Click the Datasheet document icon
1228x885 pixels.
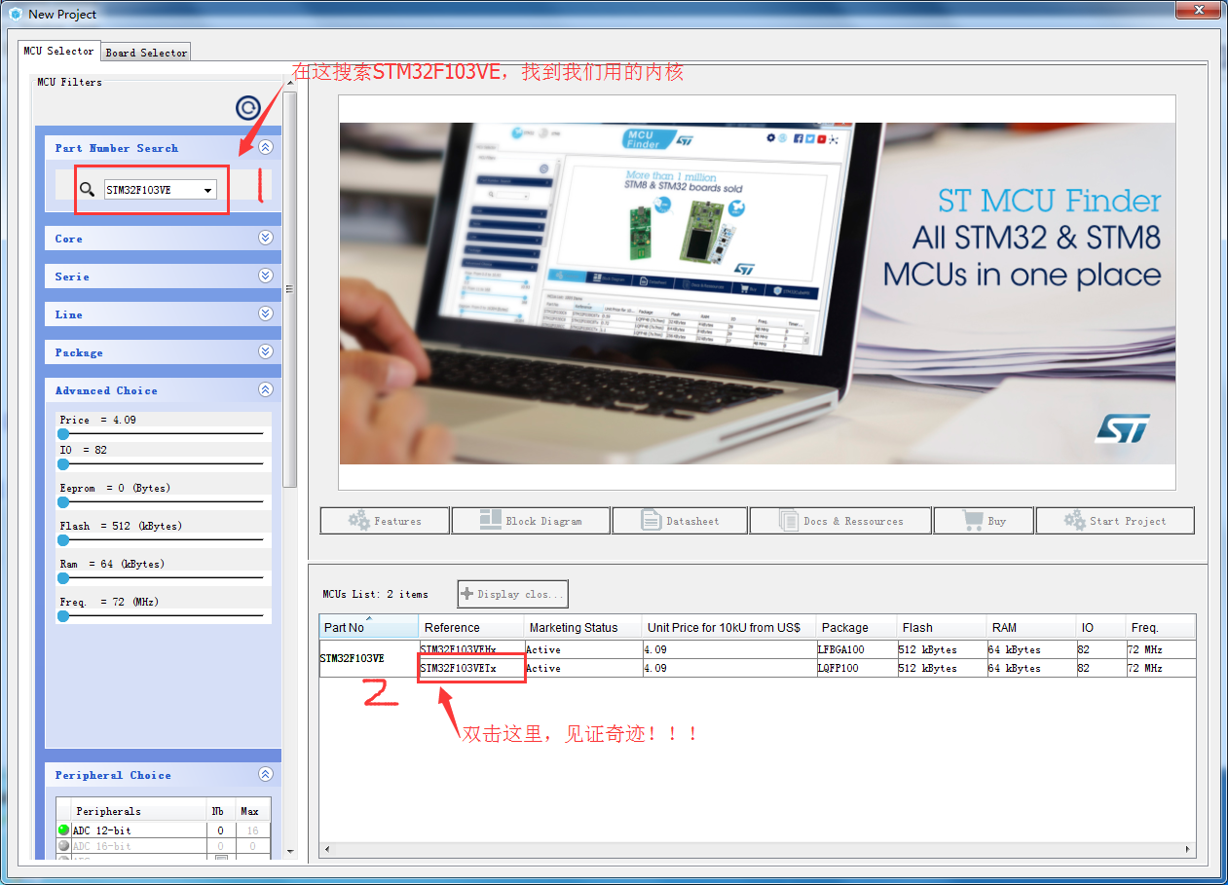tap(651, 521)
